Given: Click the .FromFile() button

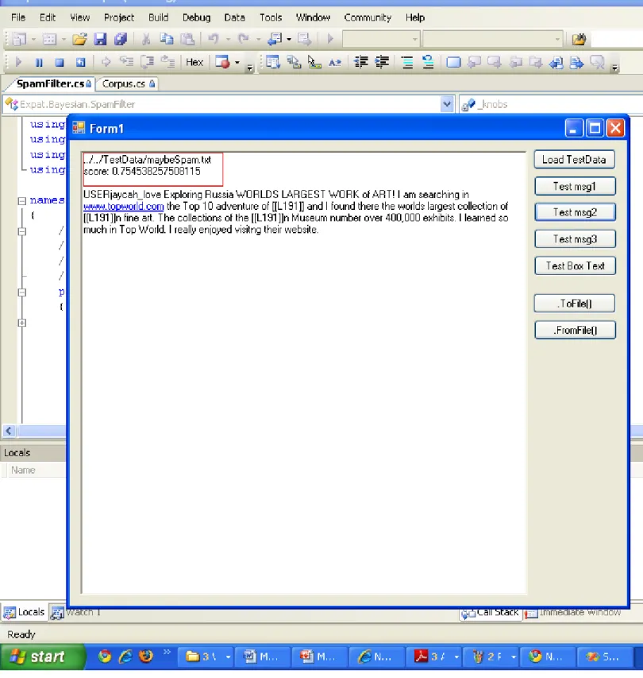Looking at the screenshot, I should pyautogui.click(x=575, y=331).
